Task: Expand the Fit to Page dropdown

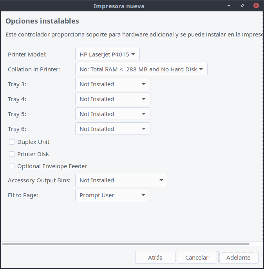Action: pyautogui.click(x=112, y=195)
